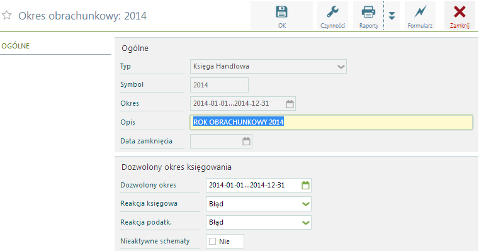The width and height of the screenshot is (479, 251).
Task: Click the Dozwolony okres księgowania heading
Action: point(177,167)
